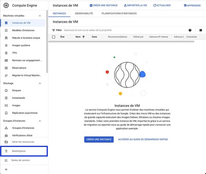This screenshot has height=174, width=206.
Task: Click the Adresse IP interne column header
Action: pos(159,37)
